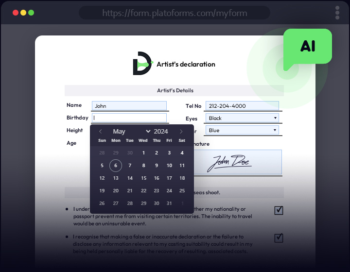
Task: Click the green AI chat bubble icon
Action: (307, 47)
